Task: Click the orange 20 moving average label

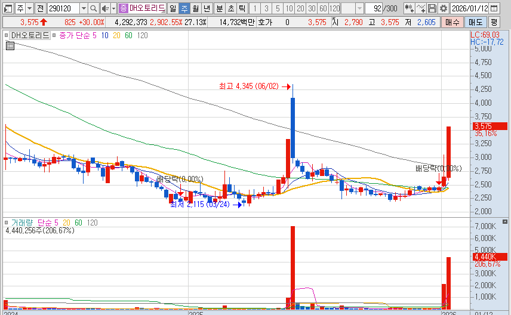Action: coord(116,35)
